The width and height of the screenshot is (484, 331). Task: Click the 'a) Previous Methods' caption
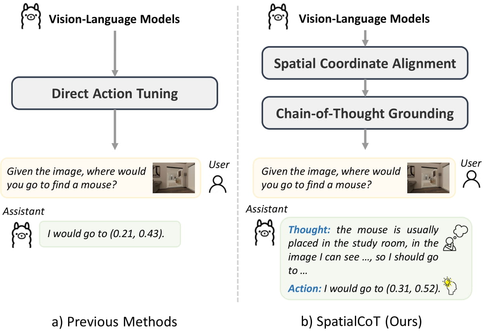tap(115, 321)
